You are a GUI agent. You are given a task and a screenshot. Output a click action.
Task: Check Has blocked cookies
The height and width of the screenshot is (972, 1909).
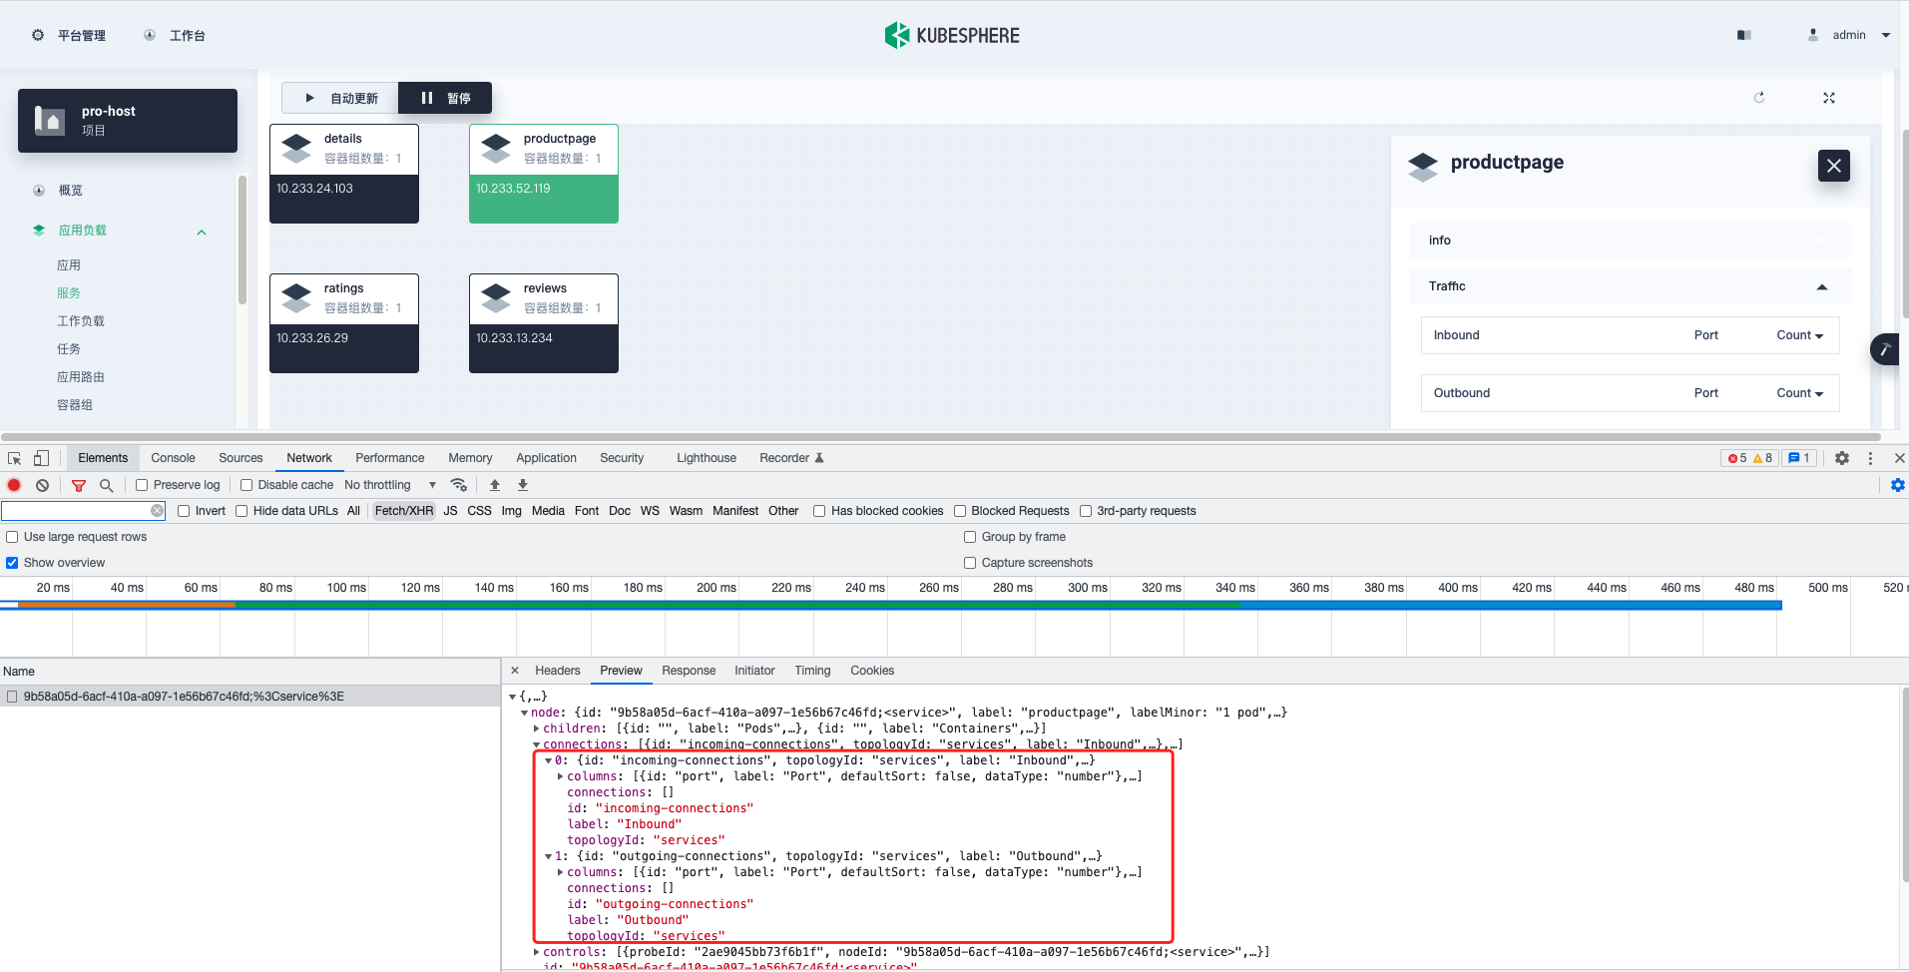[819, 511]
